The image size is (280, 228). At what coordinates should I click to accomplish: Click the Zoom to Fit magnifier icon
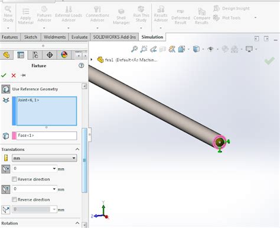[134, 49]
